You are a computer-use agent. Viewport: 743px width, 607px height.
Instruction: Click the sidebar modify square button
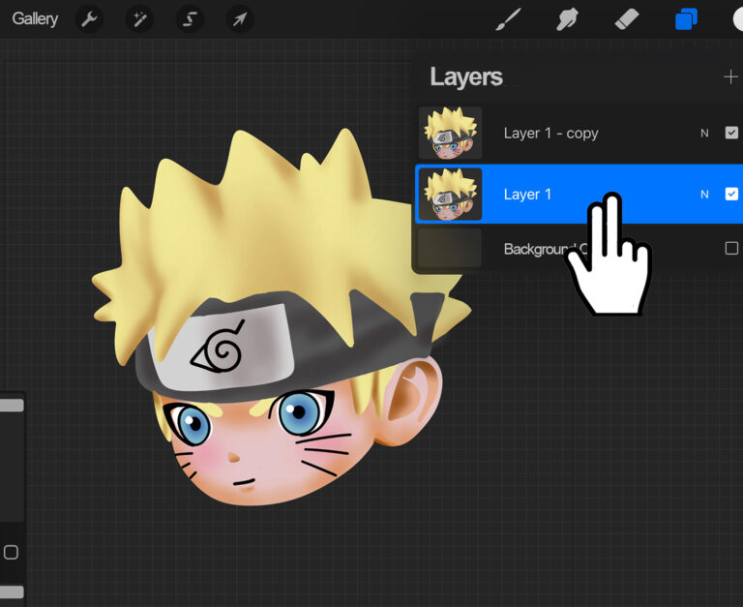(x=11, y=552)
